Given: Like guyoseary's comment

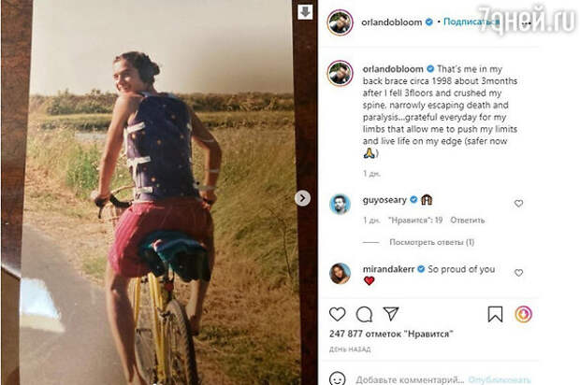Looking at the screenshot, I should (x=518, y=203).
